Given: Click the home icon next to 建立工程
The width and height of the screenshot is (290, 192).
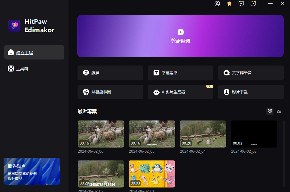Looking at the screenshot, I should point(11,52).
